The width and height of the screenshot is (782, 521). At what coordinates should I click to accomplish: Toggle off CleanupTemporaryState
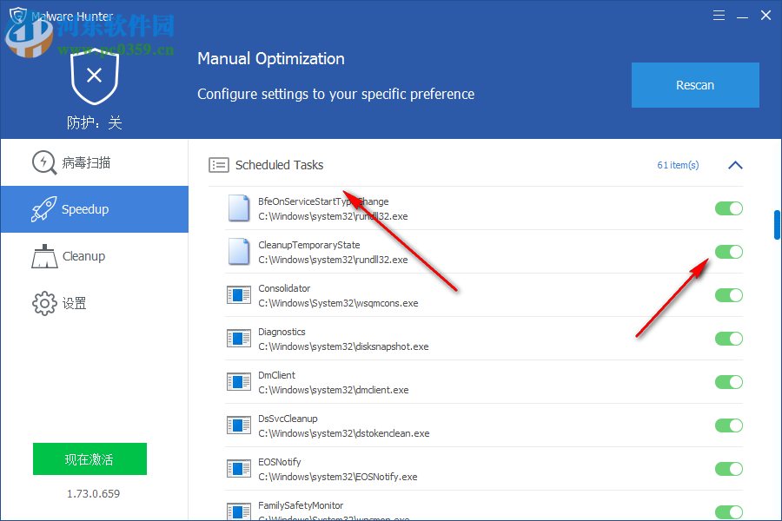(729, 252)
